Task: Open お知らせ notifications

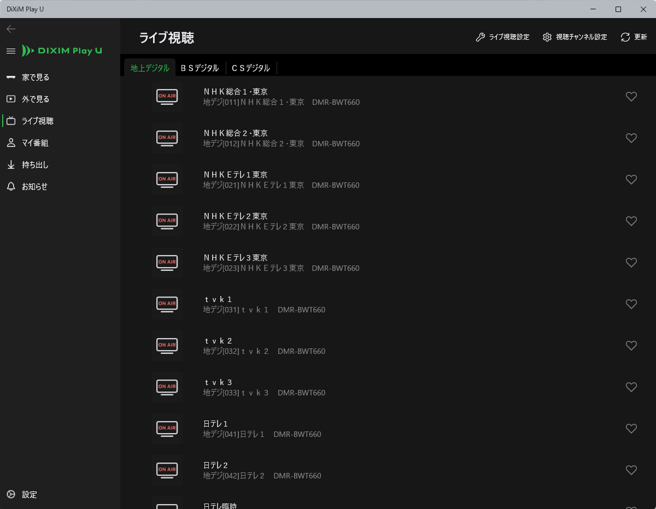Action: click(34, 187)
